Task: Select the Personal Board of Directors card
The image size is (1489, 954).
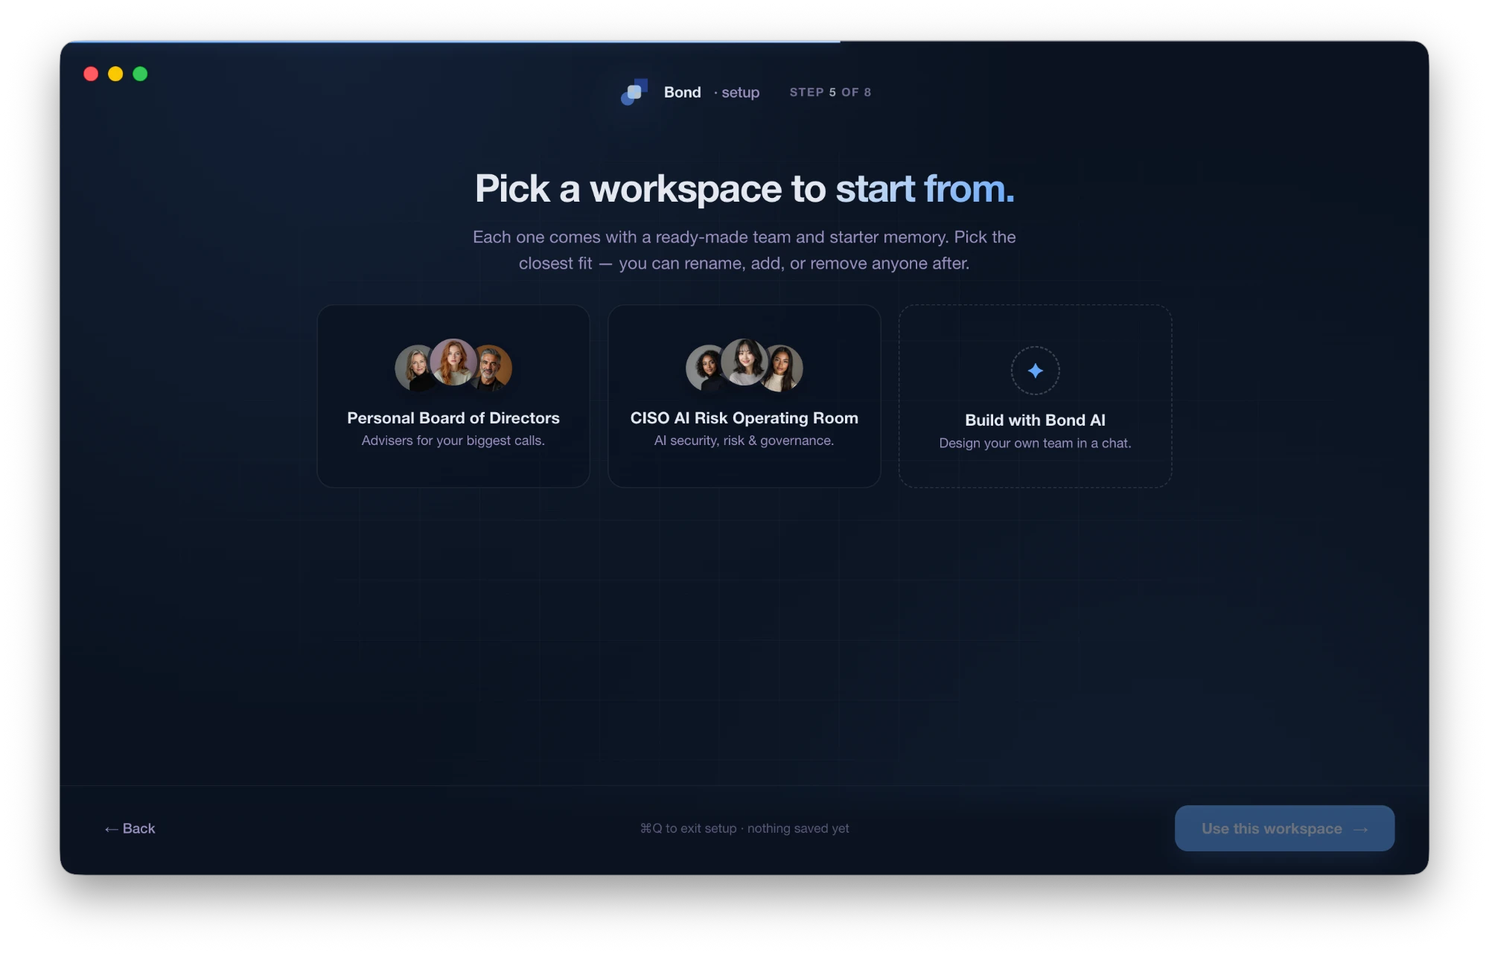Action: [x=453, y=396]
